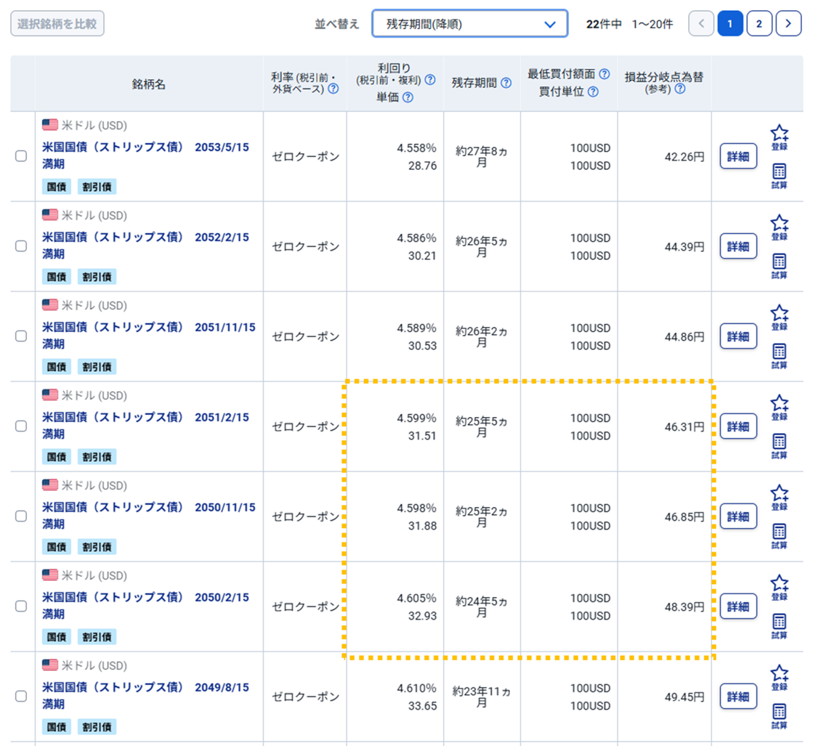Check the 2050/2/15 strips bond row
Viewport: 813px width, 746px height.
tap(21, 606)
